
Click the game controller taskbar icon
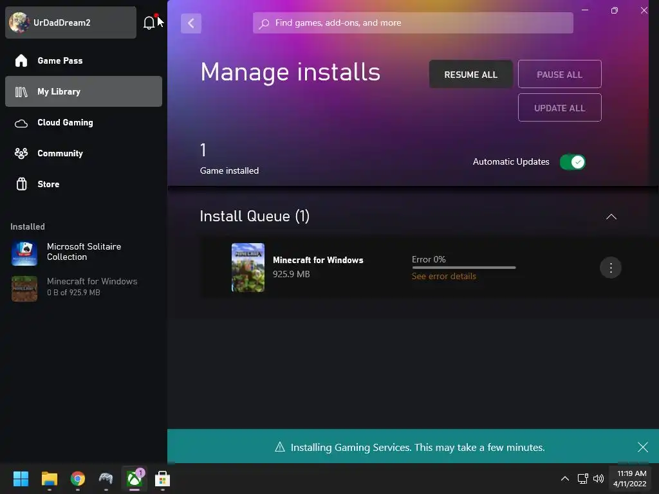106,479
